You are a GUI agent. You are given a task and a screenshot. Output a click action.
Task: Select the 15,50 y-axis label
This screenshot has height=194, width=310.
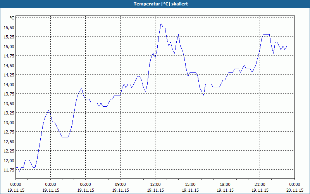point(9,28)
